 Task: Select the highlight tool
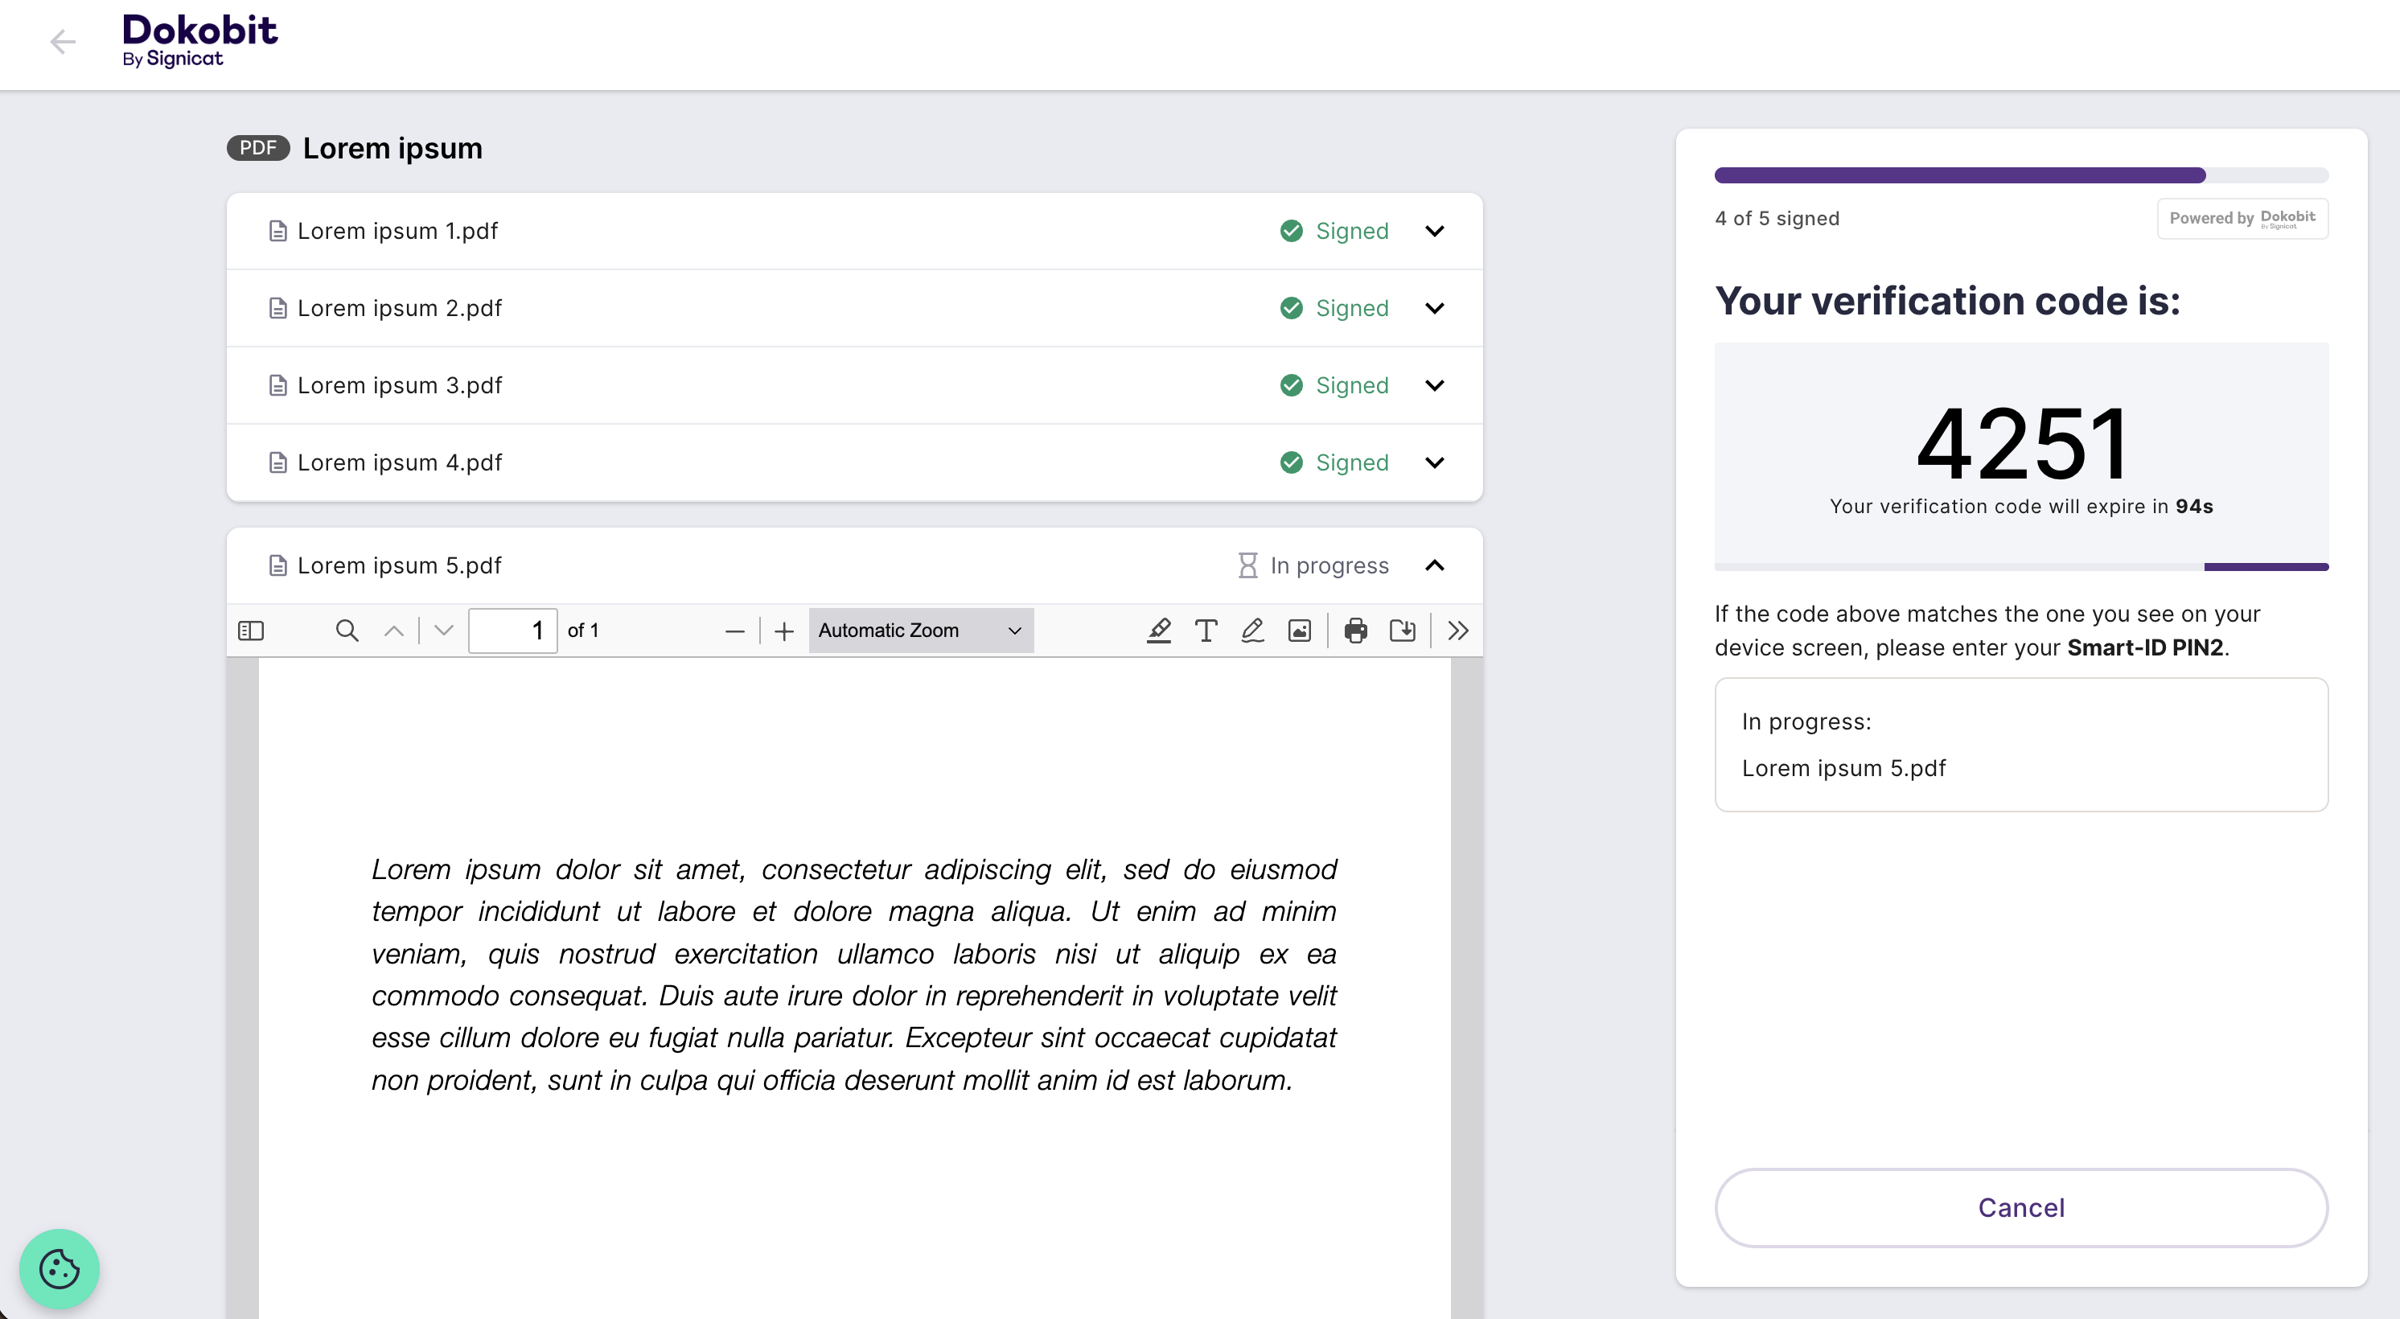click(x=1158, y=631)
